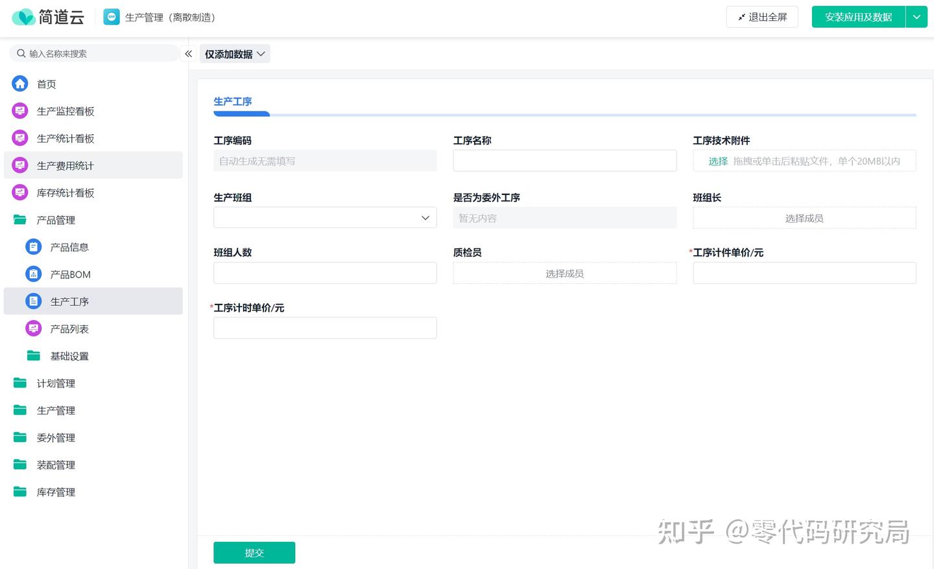Click the 简道云 logo
Viewport: 934px width, 569px height.
(48, 17)
